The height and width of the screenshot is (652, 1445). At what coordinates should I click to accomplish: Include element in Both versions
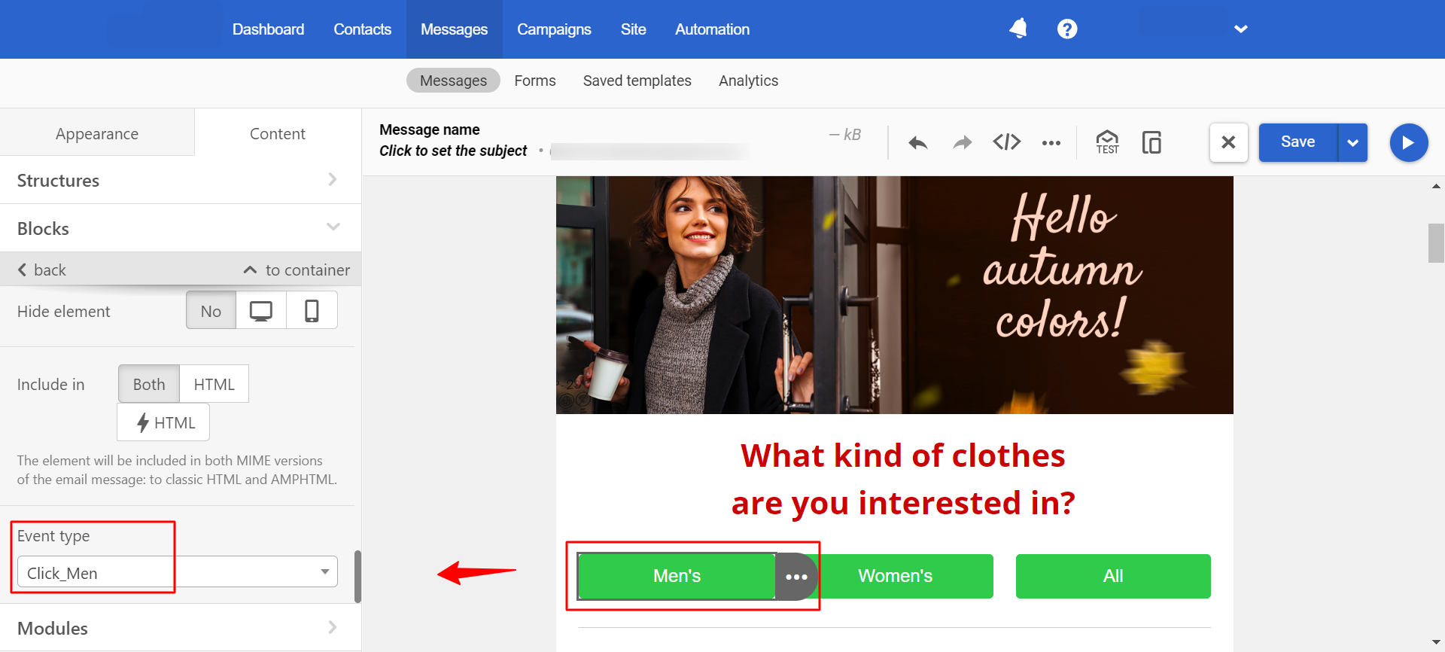click(149, 384)
